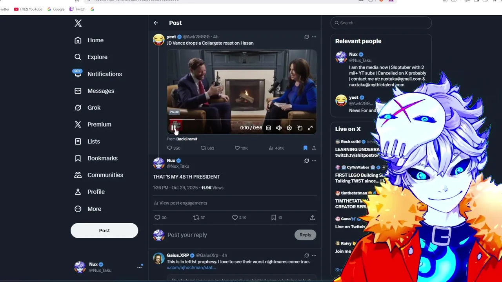Open Gaius.XRP's profile name

click(178, 255)
